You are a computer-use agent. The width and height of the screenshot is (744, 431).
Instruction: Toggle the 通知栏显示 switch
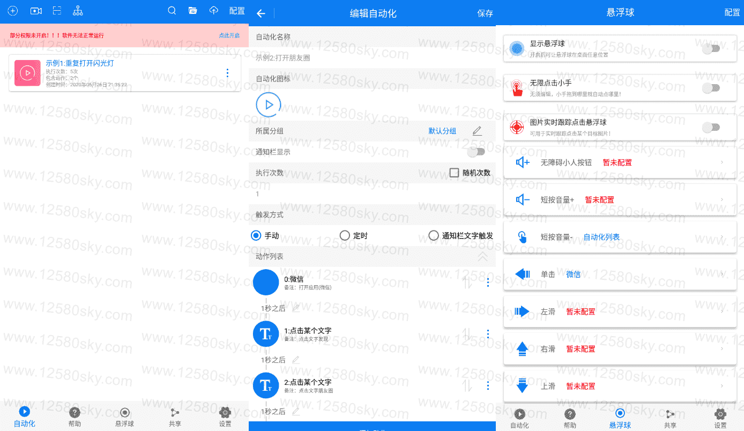[x=476, y=152]
